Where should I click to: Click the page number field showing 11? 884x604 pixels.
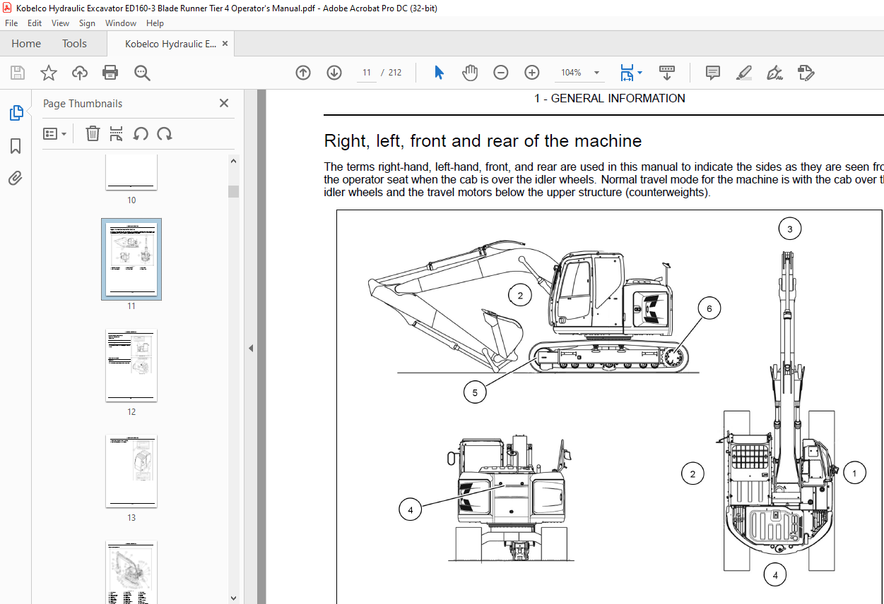367,73
